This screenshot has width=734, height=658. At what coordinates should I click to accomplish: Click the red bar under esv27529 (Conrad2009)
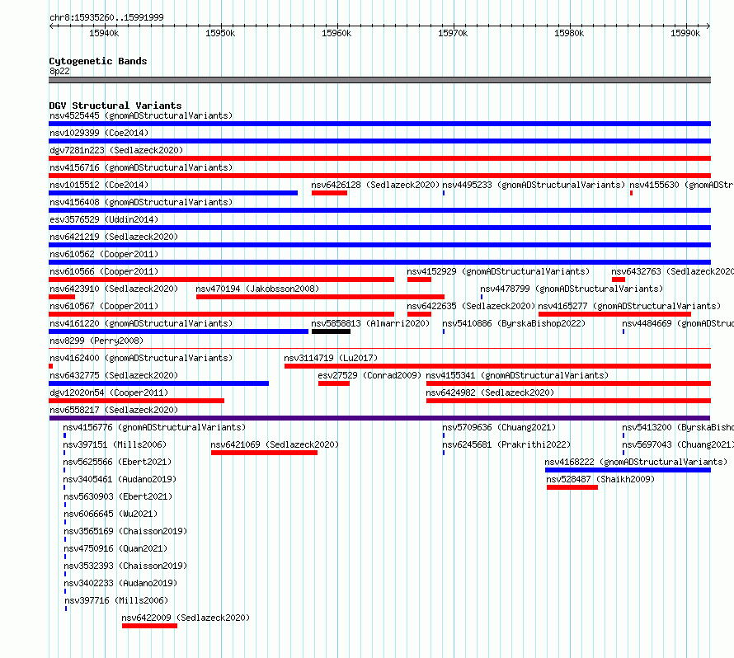(x=334, y=383)
